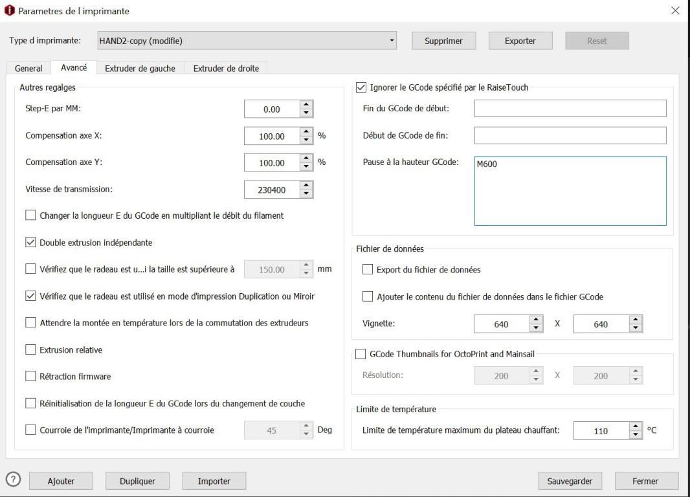This screenshot has height=497, width=690.
Task: Increase Vignette height value
Action: coord(636,319)
